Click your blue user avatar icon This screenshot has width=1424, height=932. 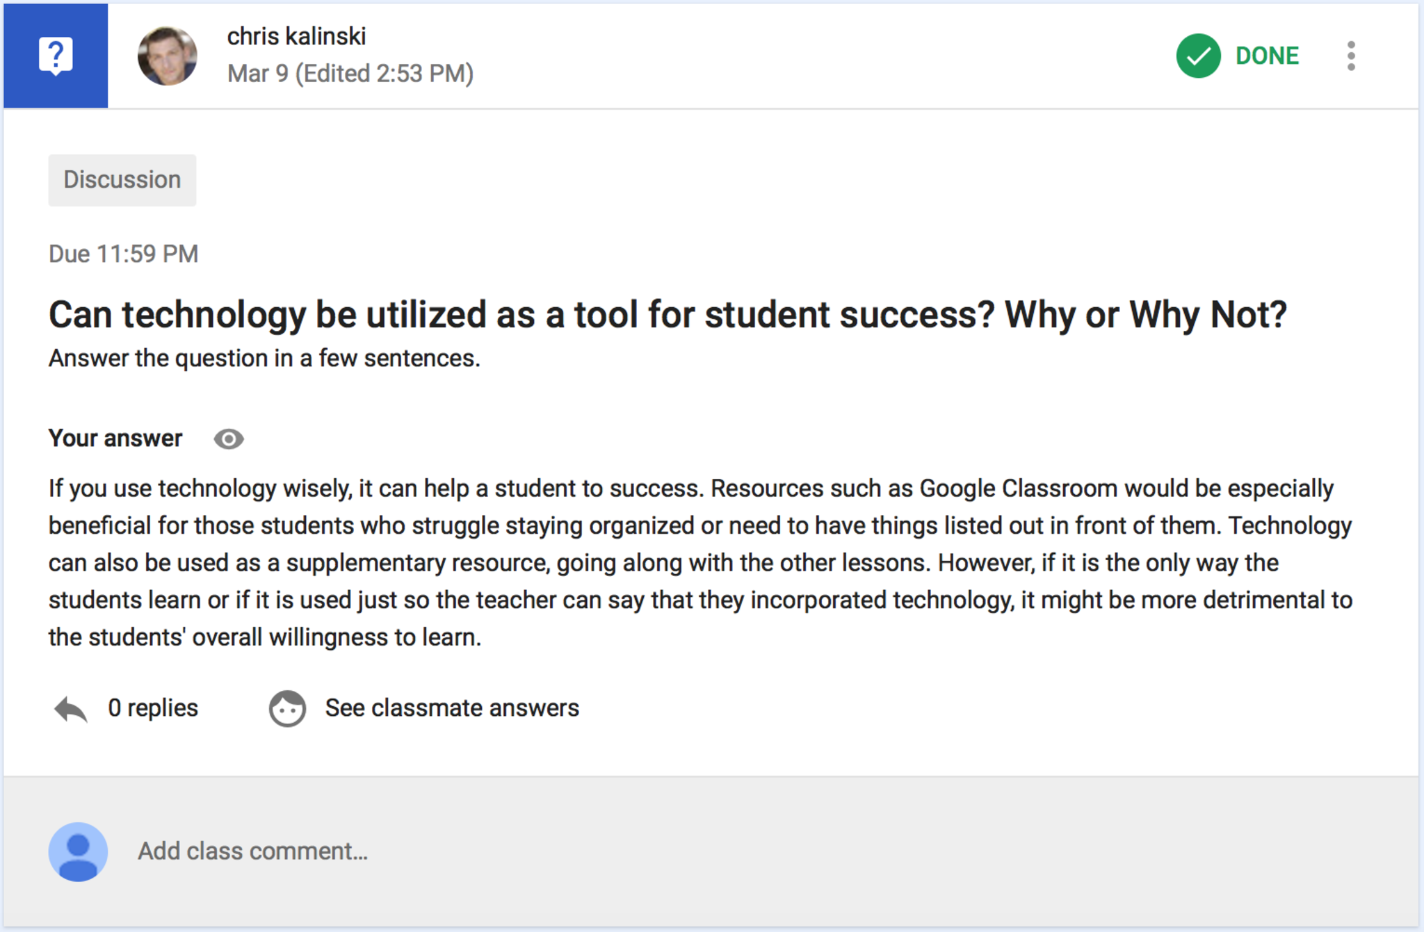tap(78, 852)
